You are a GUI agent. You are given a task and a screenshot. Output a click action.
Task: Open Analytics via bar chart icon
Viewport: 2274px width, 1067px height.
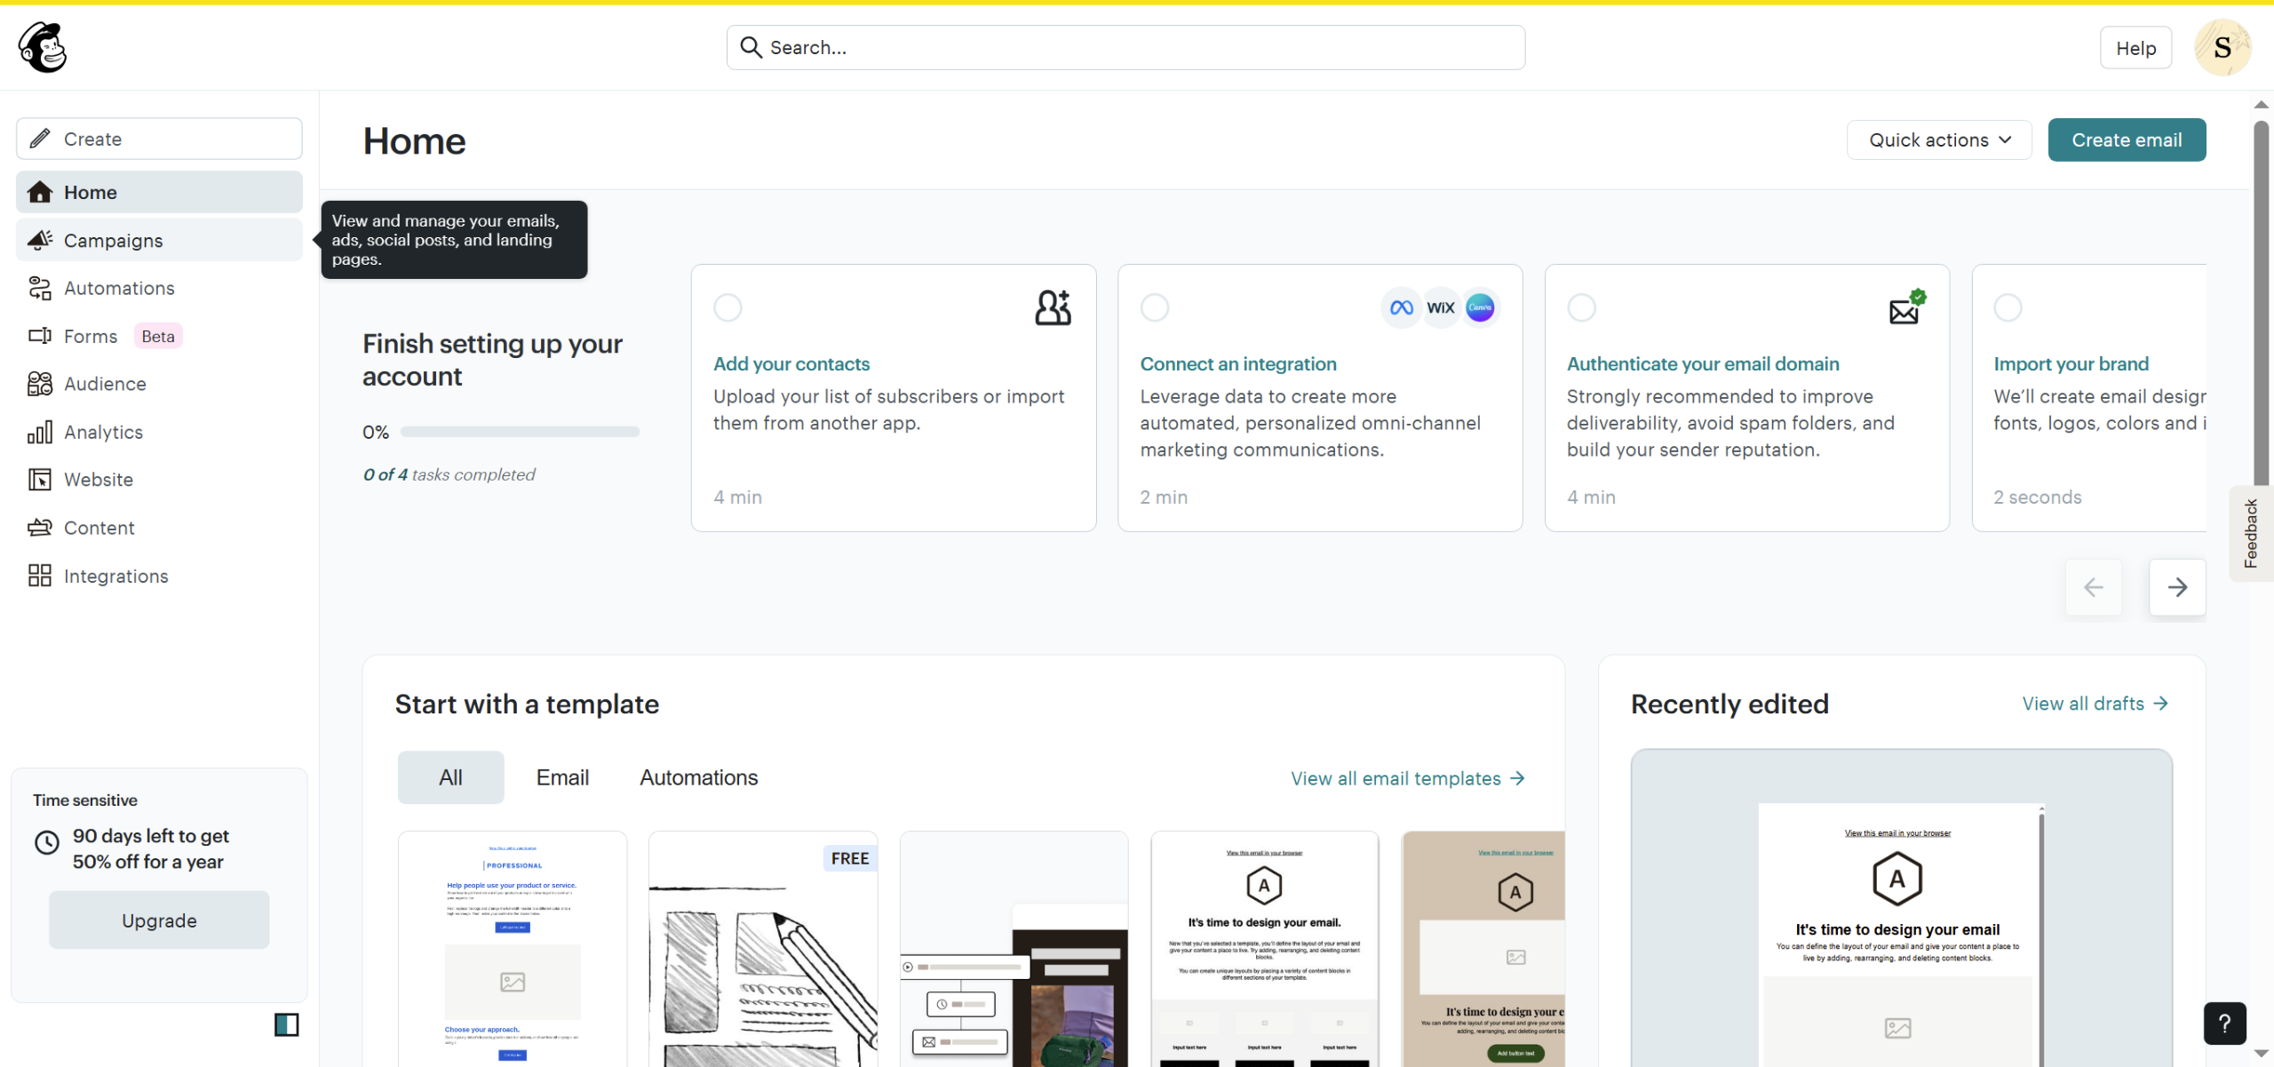(x=39, y=432)
